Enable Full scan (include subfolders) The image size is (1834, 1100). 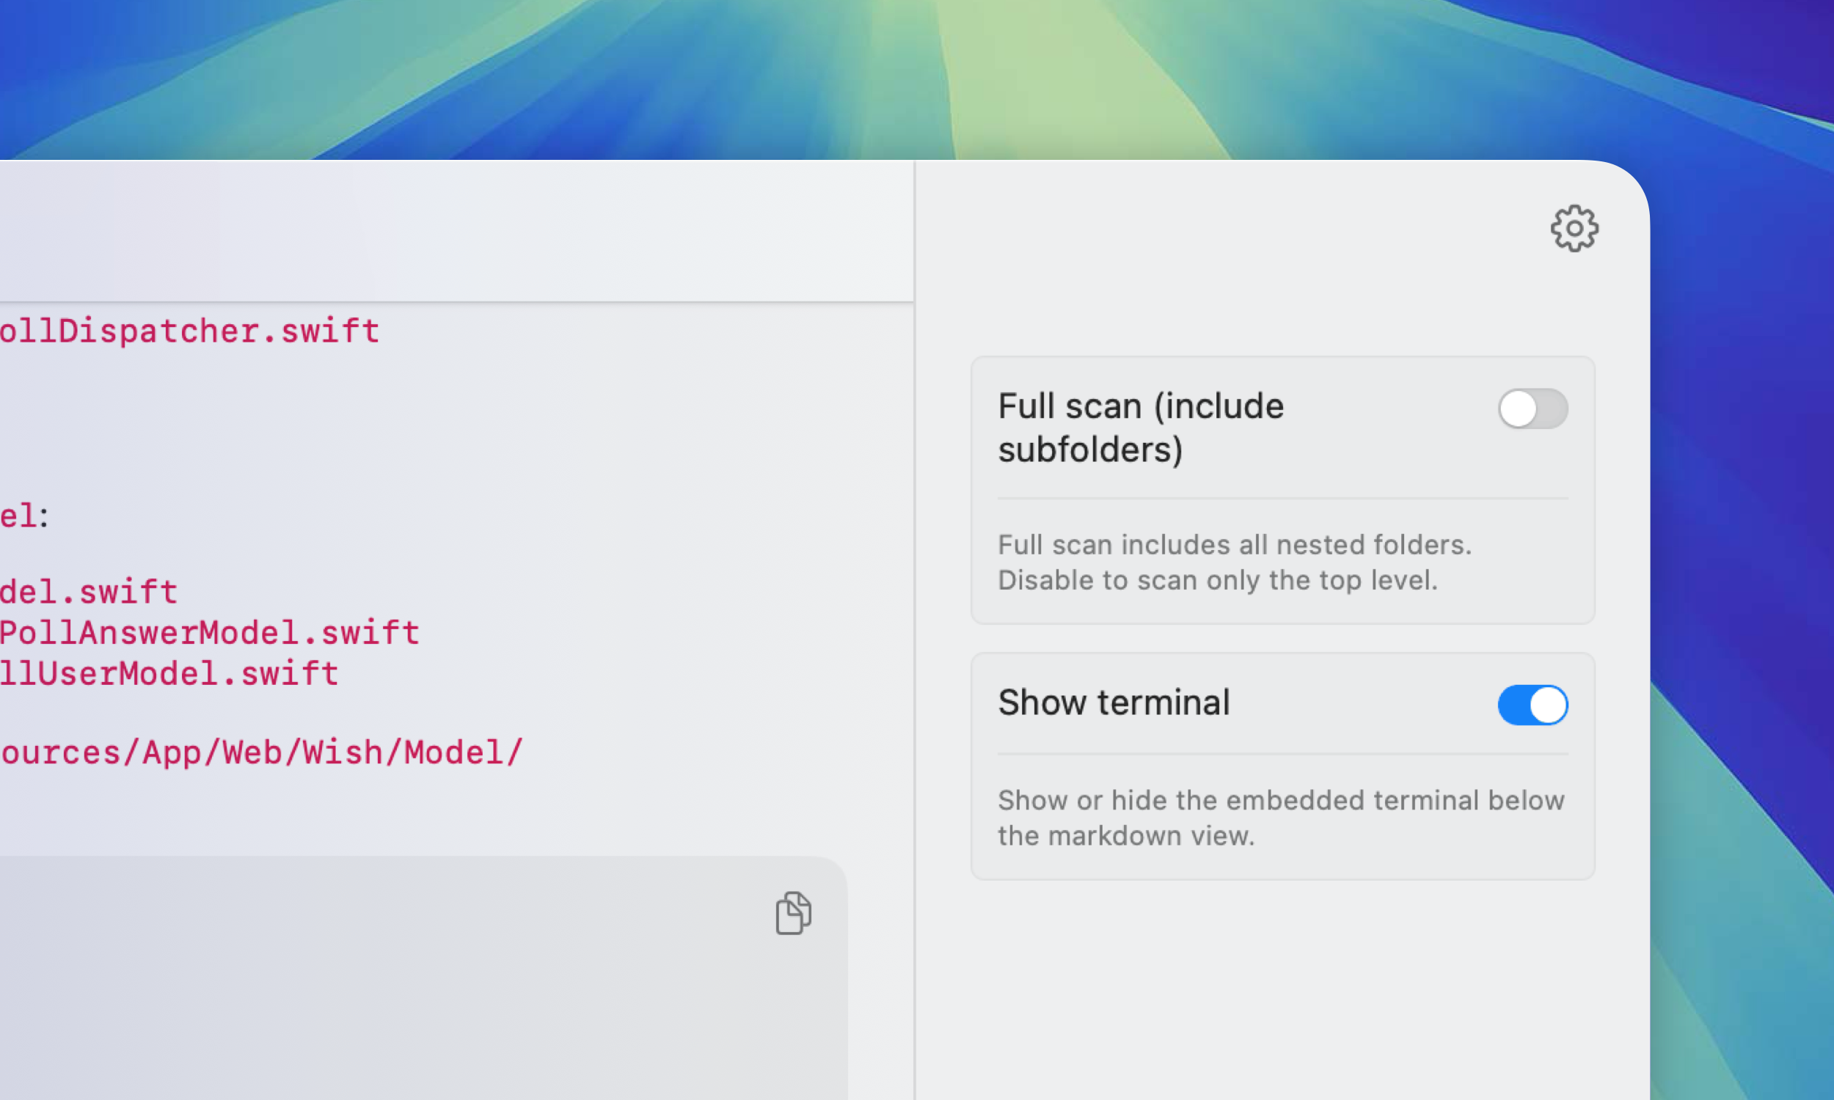coord(1533,408)
